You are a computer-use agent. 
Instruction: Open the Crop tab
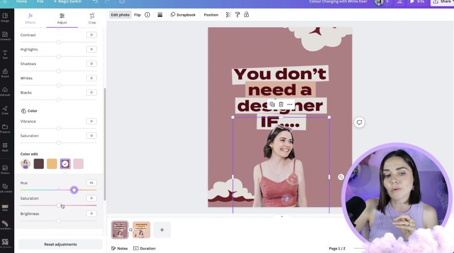pos(92,19)
